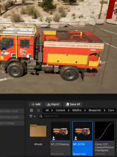Select the All breadcrumb
Screen dimensions: 117x157
point(47,110)
